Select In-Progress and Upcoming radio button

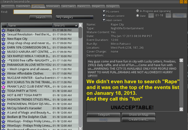click(137, 11)
